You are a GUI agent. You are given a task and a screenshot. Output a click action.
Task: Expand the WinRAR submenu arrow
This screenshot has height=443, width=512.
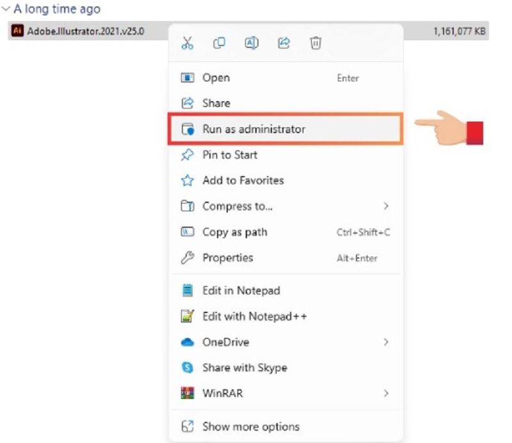[386, 393]
